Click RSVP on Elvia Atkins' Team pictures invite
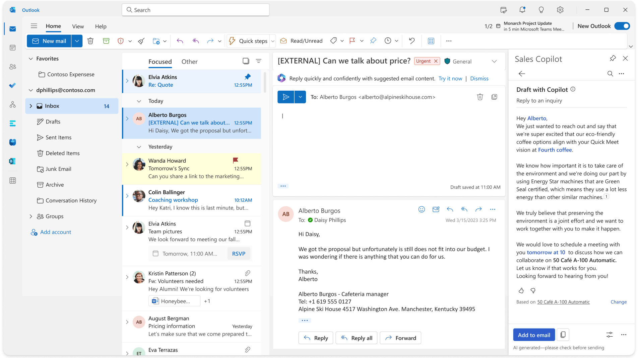638x358 pixels. click(239, 254)
